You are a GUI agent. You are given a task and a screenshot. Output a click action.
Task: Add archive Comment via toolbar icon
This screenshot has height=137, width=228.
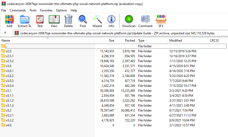145,21
